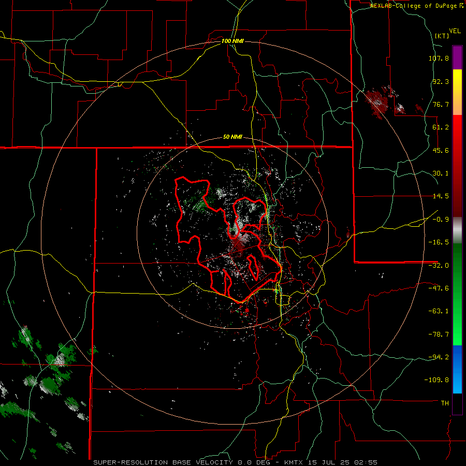Click the -63.1 scale value
The height and width of the screenshot is (466, 466).
coord(439,311)
